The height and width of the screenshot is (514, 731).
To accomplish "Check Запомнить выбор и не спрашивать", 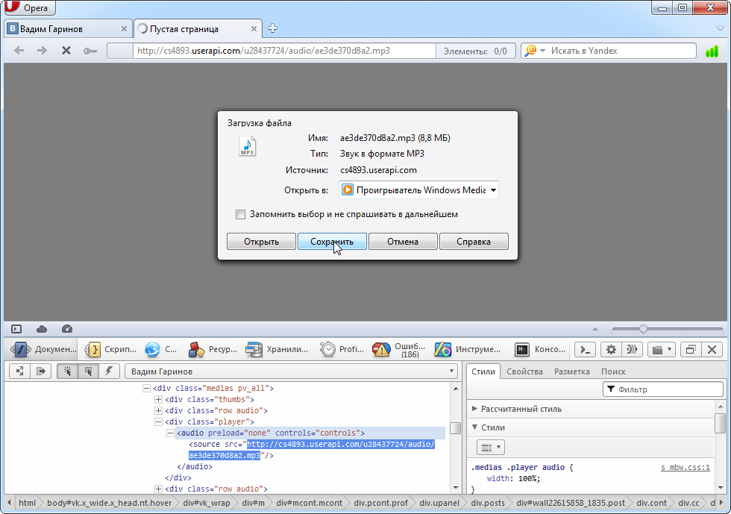I will coord(240,215).
